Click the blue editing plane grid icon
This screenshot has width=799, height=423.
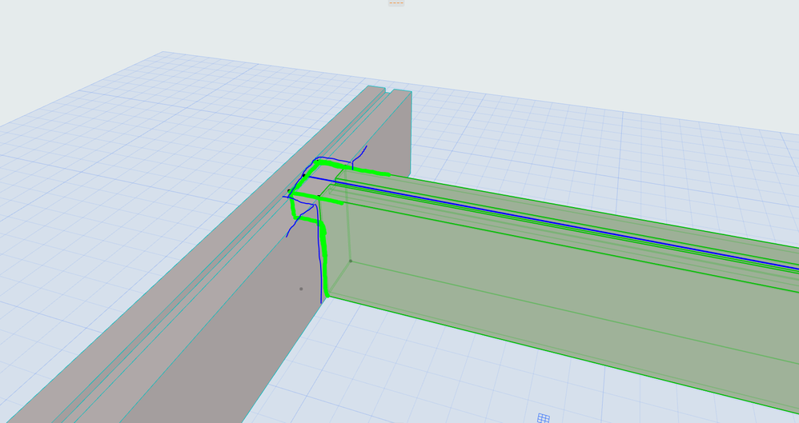click(544, 418)
